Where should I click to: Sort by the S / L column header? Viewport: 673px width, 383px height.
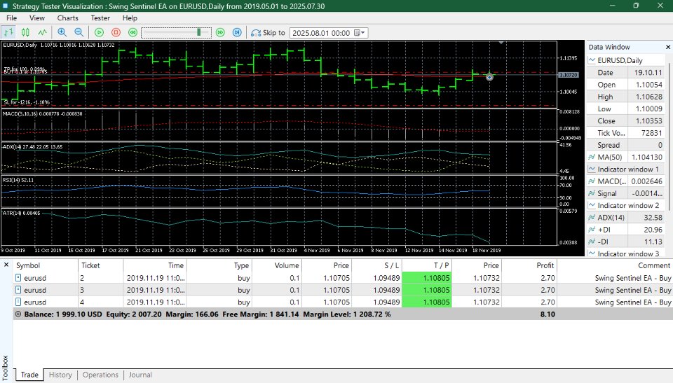[x=376, y=265]
